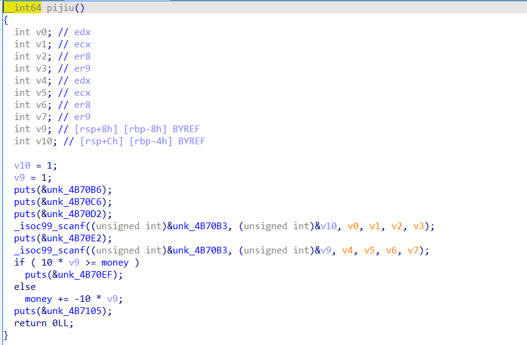Click the return 0LL statement

(x=44, y=323)
